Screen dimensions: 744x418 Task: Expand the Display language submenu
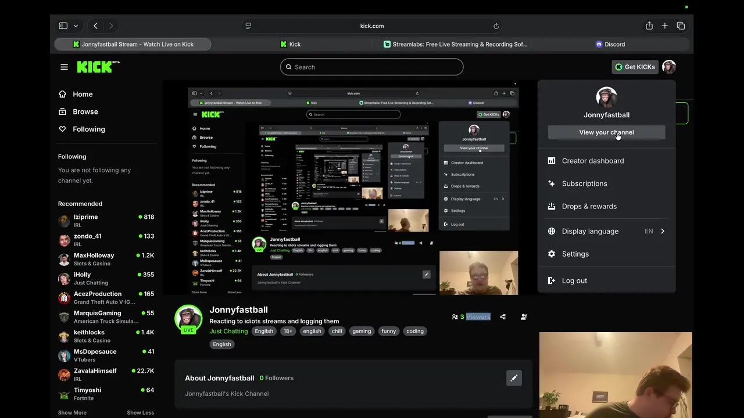(x=606, y=231)
